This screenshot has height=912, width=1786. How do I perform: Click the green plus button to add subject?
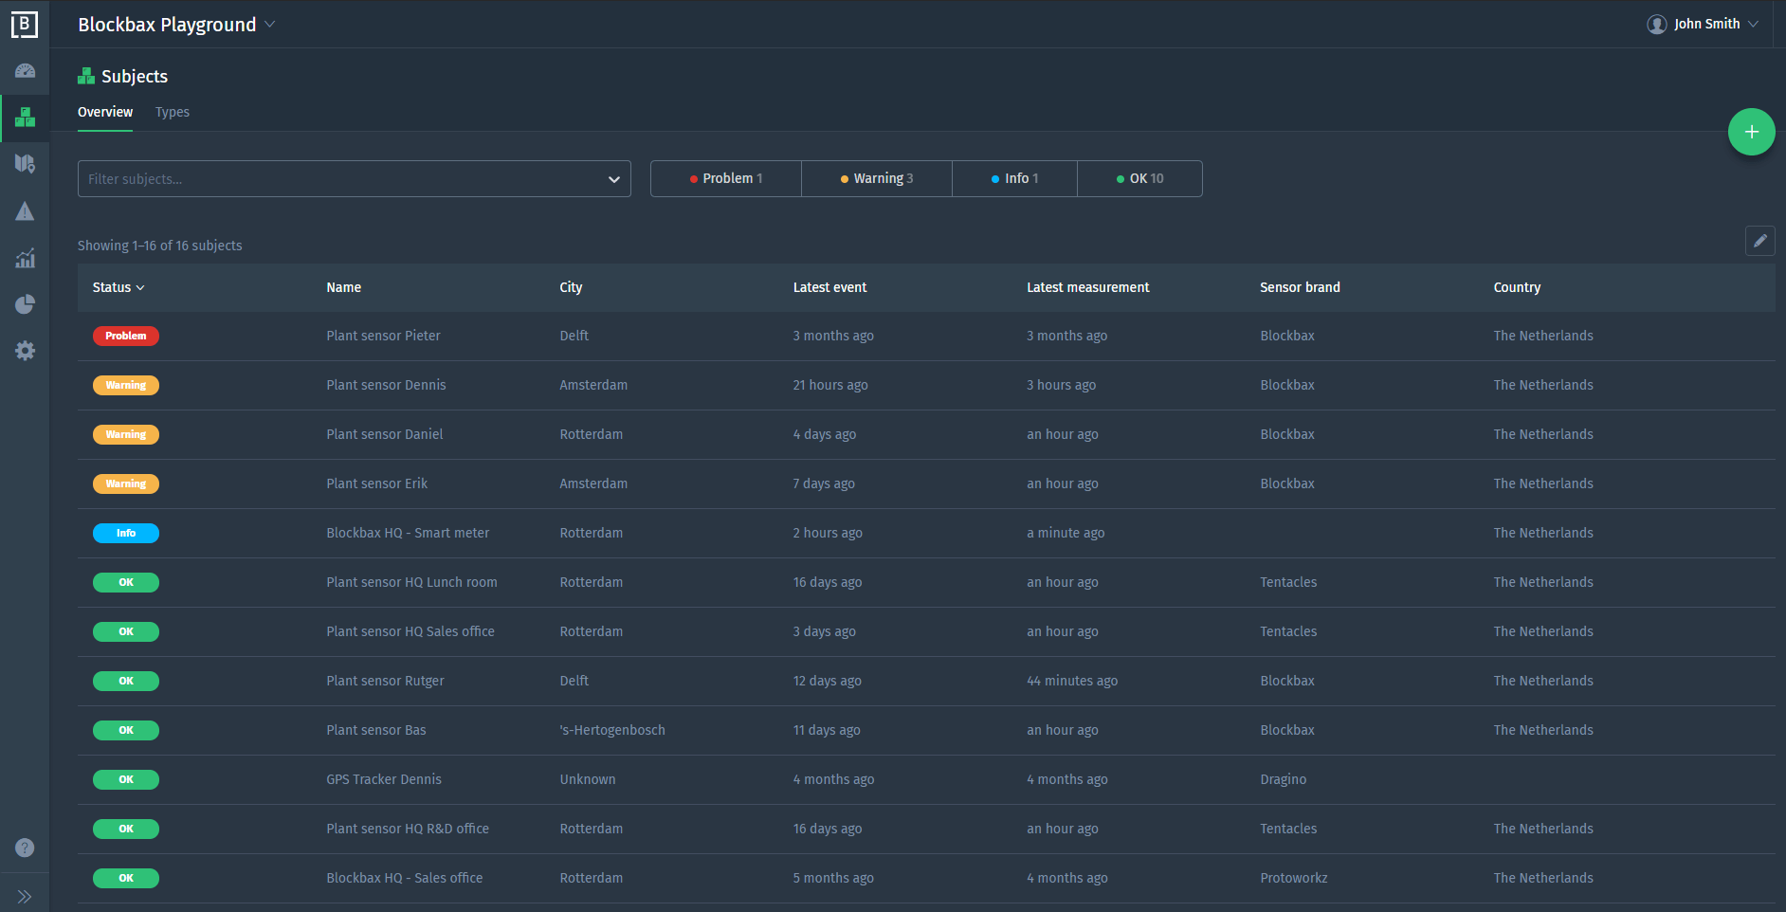click(1751, 132)
